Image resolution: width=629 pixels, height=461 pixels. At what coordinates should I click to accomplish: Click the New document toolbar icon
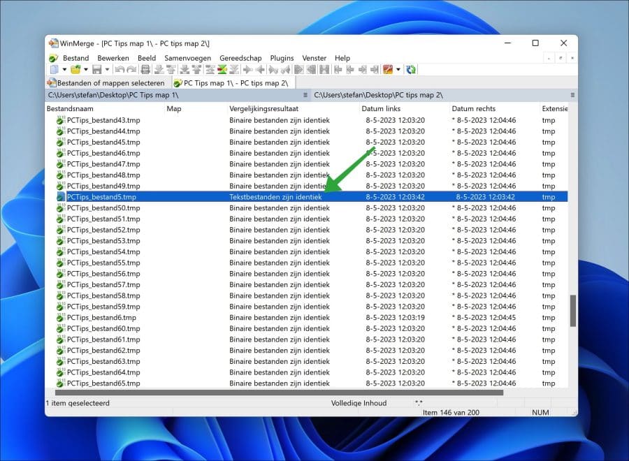coord(54,70)
